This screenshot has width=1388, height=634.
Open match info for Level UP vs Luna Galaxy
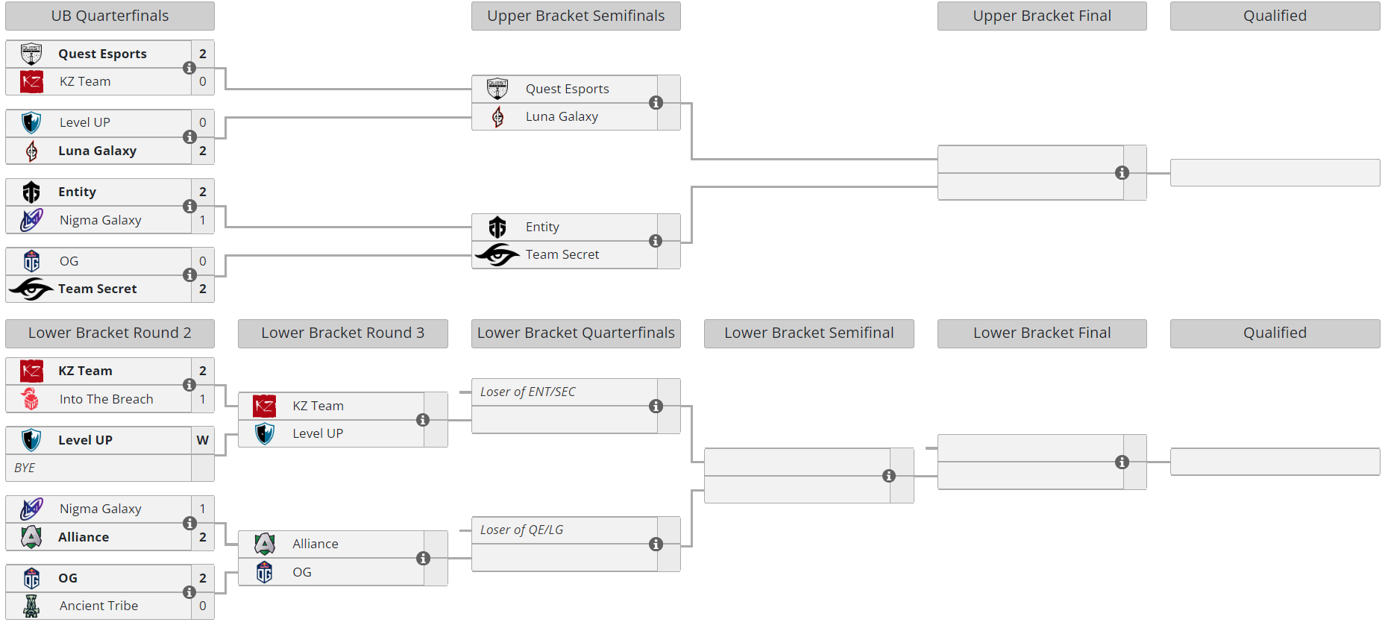(189, 137)
